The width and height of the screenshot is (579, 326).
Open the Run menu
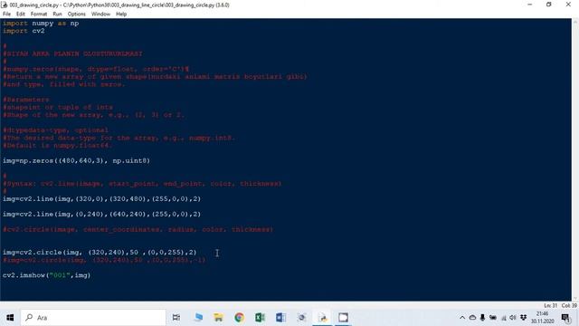[x=57, y=14]
